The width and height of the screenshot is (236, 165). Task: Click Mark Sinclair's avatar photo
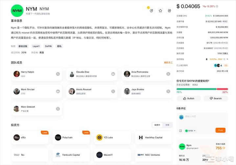[16, 92]
